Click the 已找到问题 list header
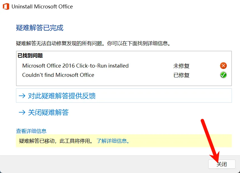The width and height of the screenshot is (240, 173). point(30,56)
